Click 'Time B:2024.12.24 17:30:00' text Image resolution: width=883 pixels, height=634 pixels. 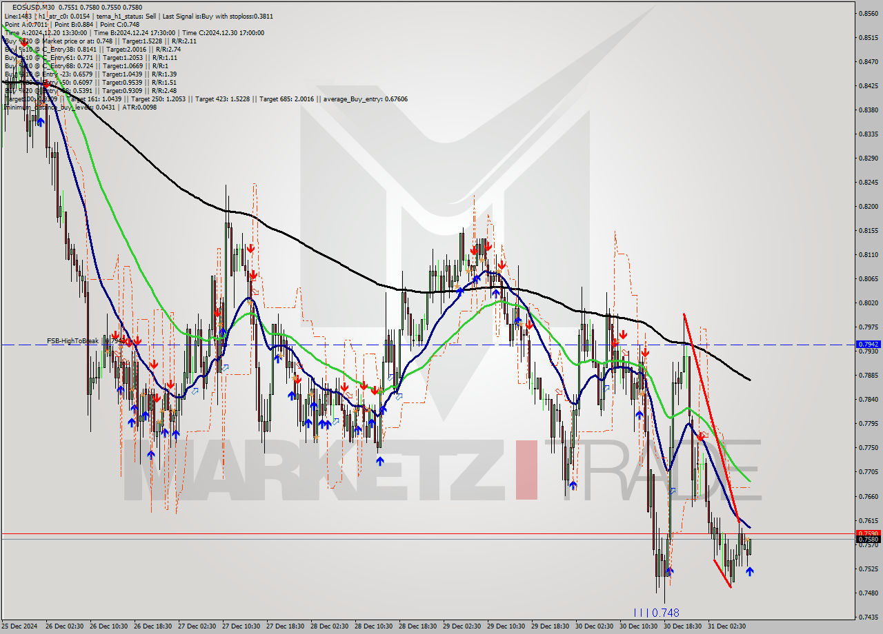(x=135, y=32)
